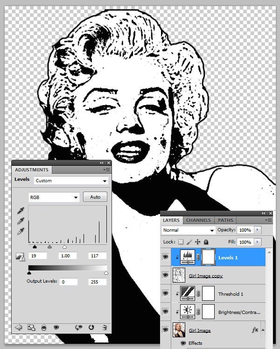Collapse the Layers panel to icons
Screen dimensions: 280x349
click(x=264, y=213)
